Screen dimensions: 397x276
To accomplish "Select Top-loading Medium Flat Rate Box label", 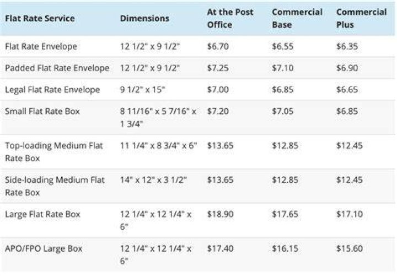I will (x=54, y=152).
